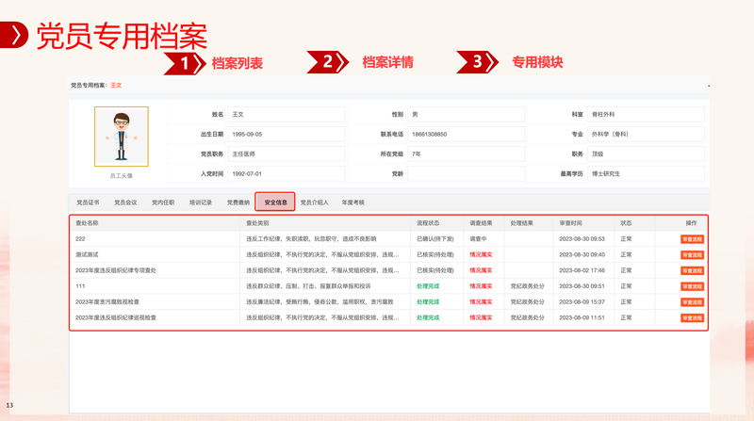754x421 pixels.
Task: Click 审查流程 button for row 222
Action: [x=692, y=239]
